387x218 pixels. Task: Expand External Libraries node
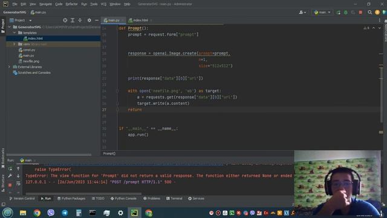(x=10, y=67)
